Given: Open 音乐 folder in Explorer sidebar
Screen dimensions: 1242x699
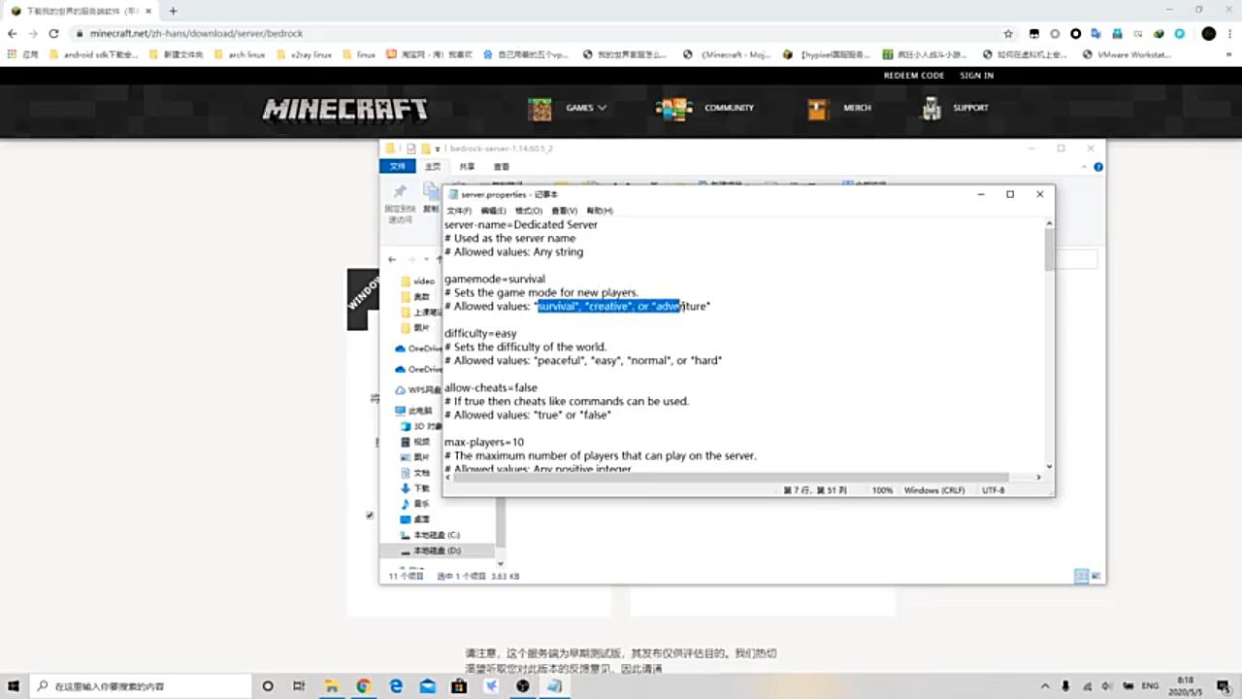Looking at the screenshot, I should pos(415,504).
